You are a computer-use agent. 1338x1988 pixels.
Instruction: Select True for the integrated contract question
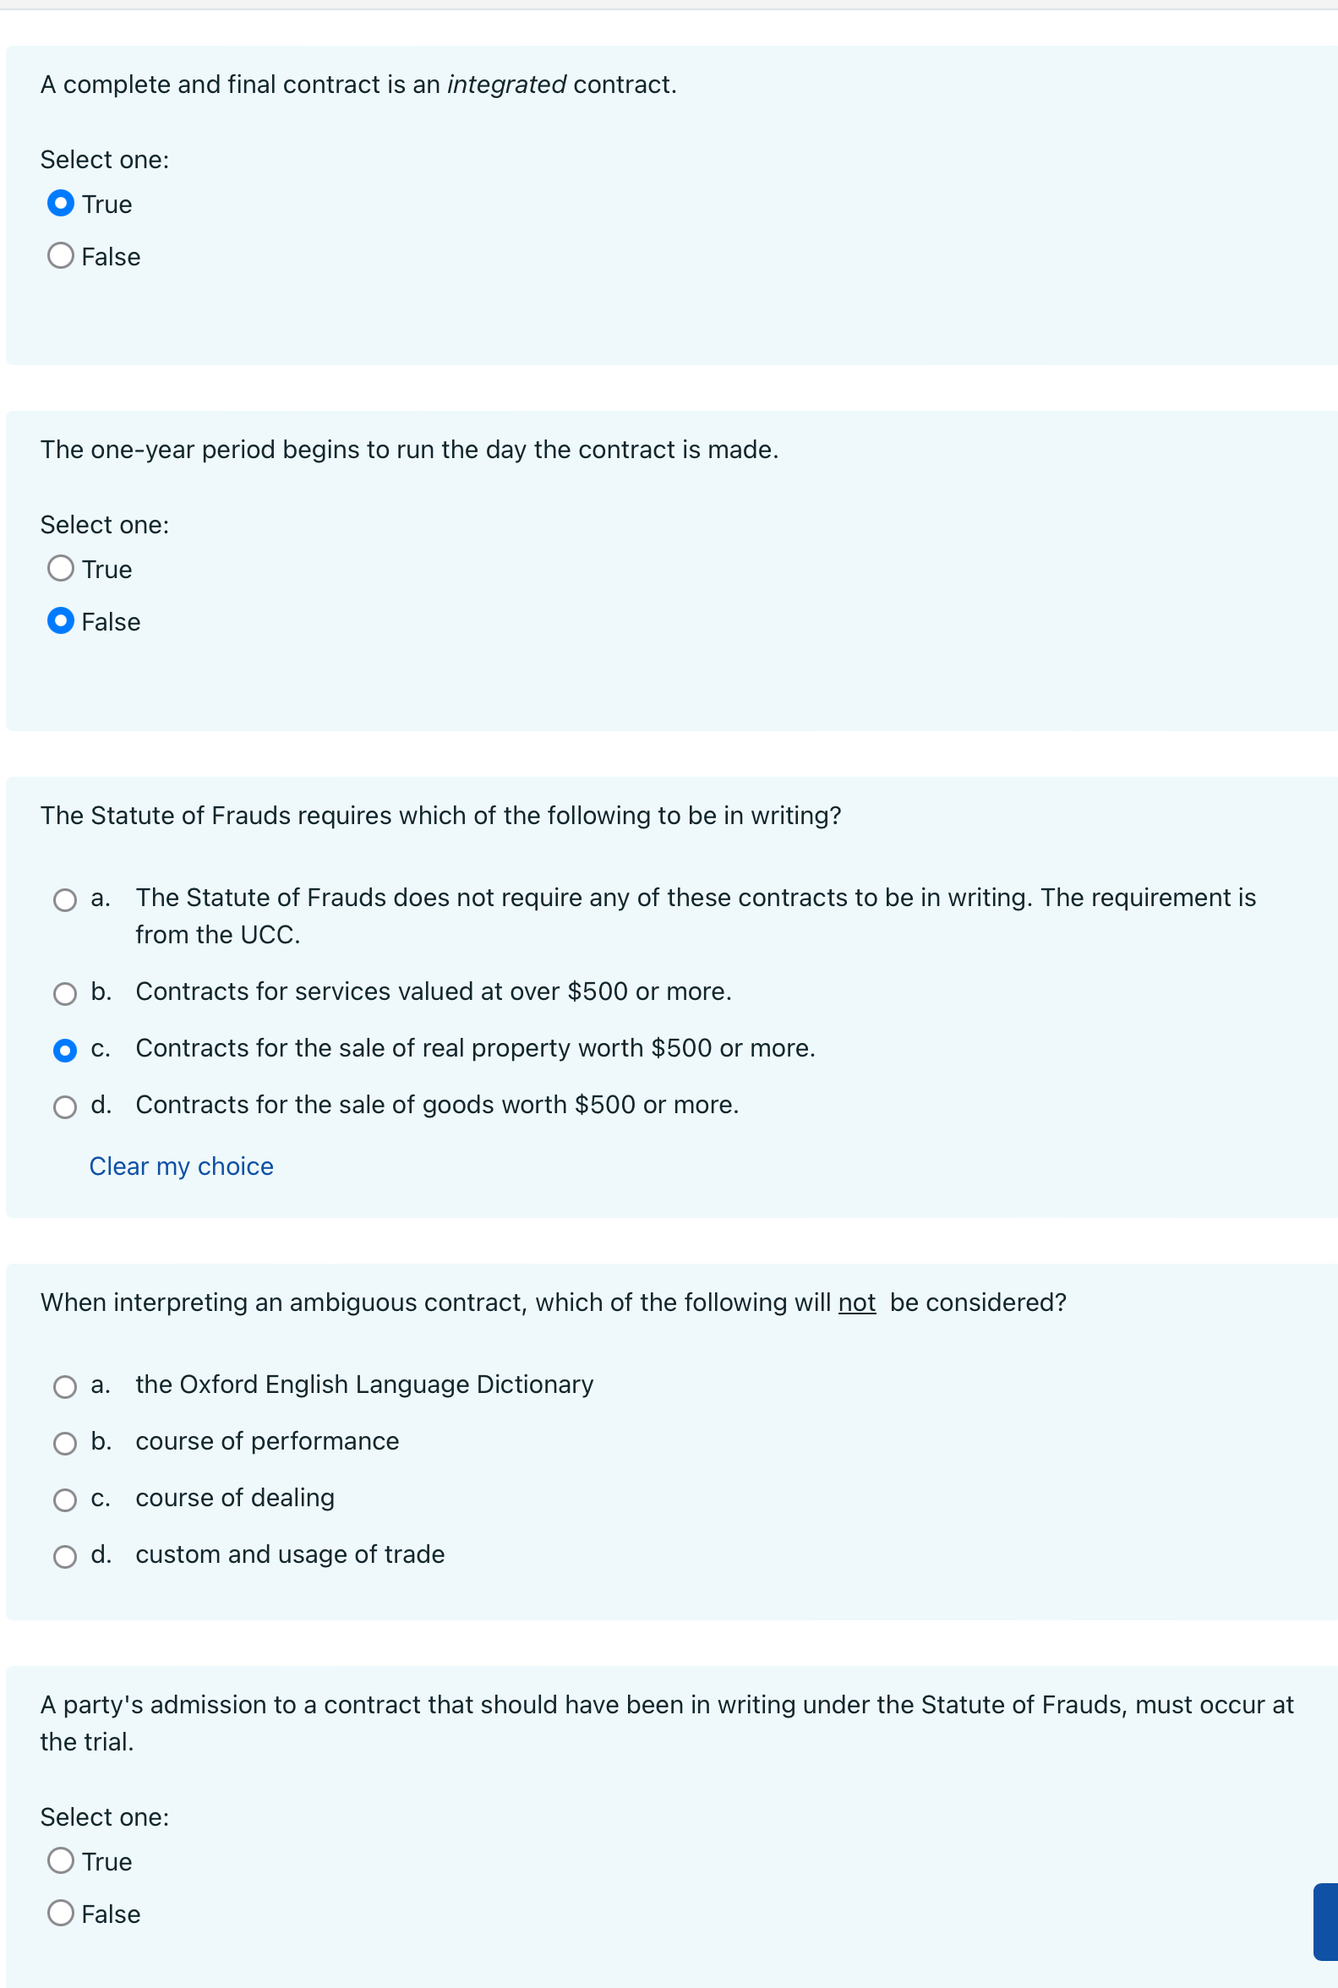point(60,204)
